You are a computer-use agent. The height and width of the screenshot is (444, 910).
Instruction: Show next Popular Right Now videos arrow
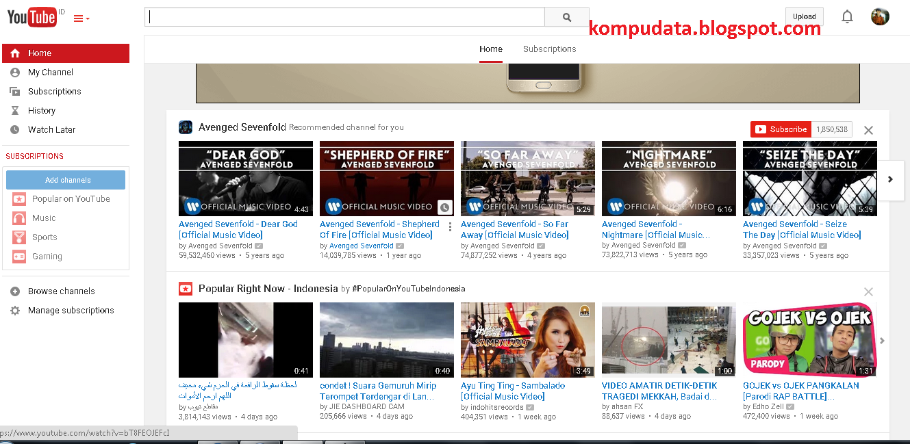point(883,341)
